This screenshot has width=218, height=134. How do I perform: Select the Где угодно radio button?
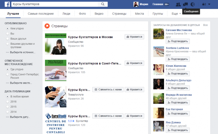(8, 69)
